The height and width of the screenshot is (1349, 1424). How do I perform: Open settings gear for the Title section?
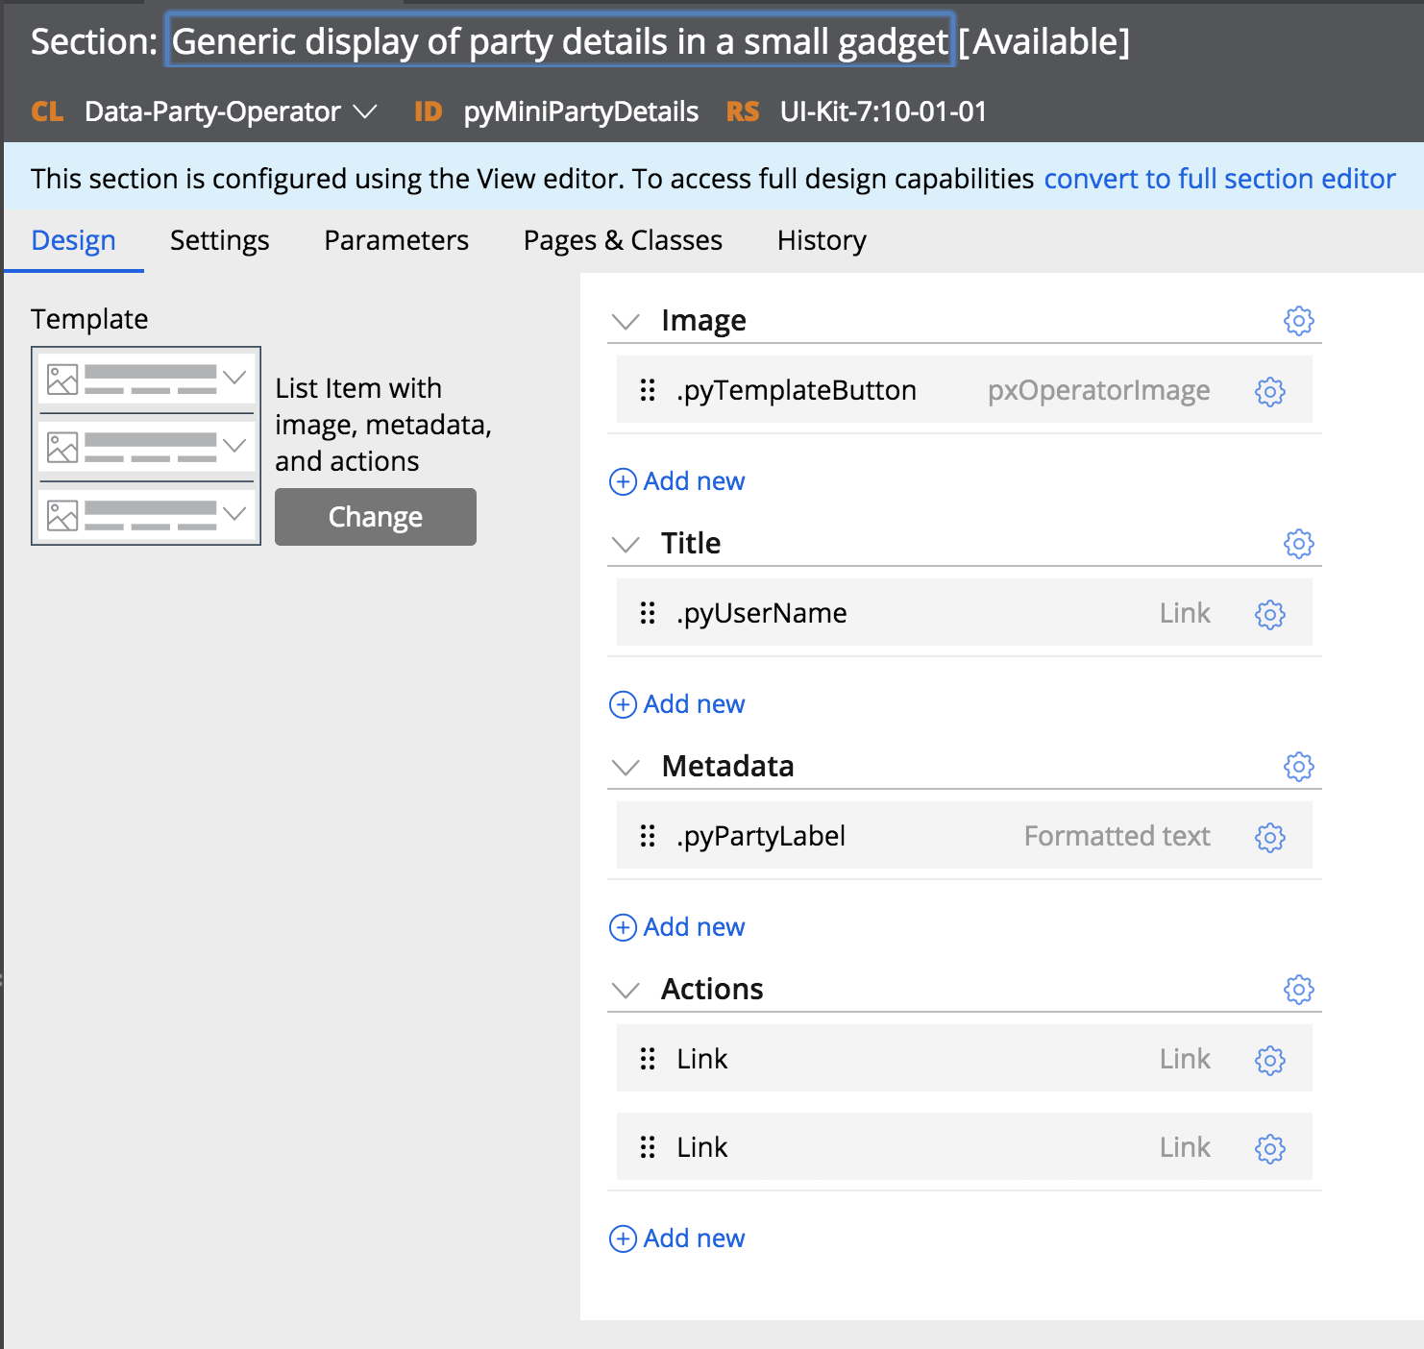pyautogui.click(x=1299, y=544)
